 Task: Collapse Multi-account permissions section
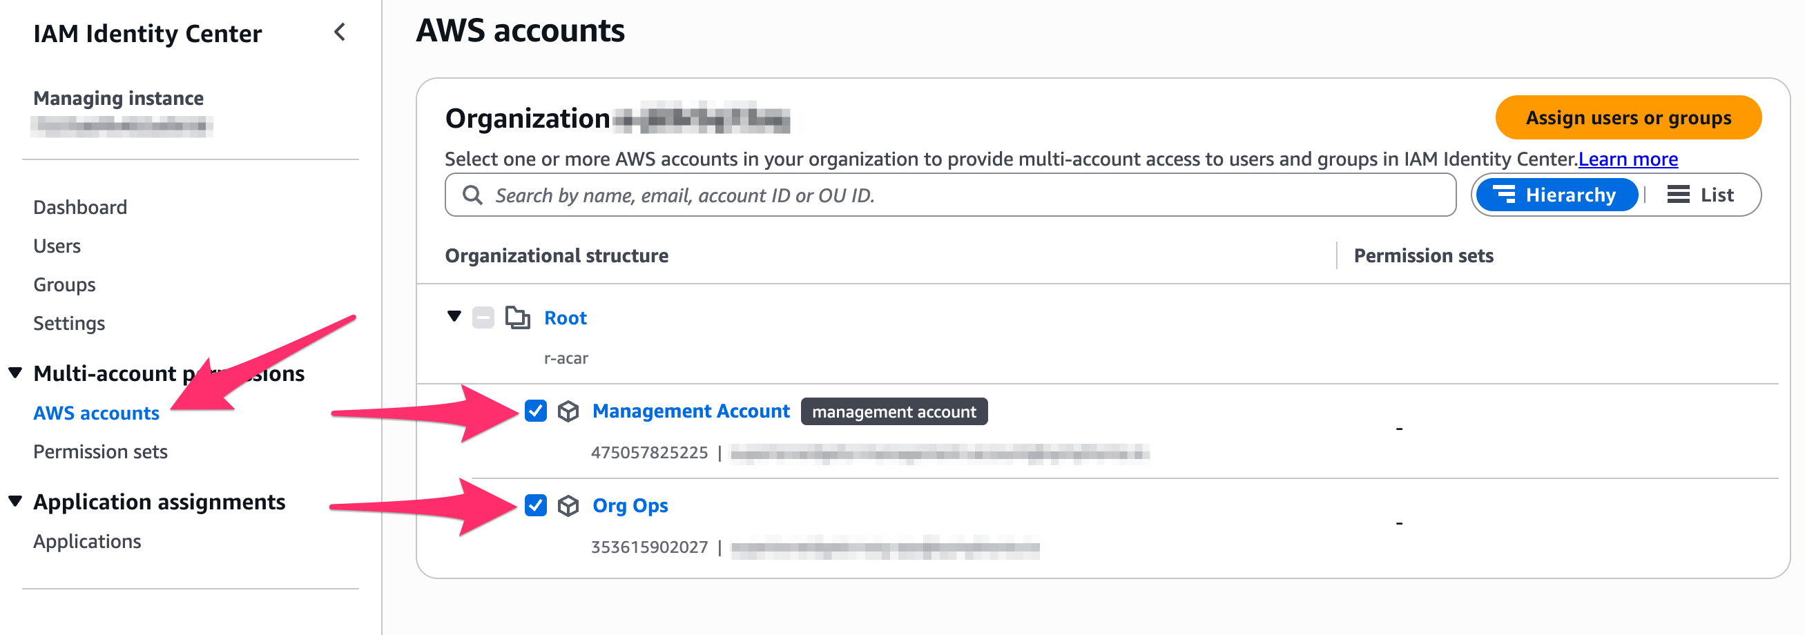coord(15,372)
